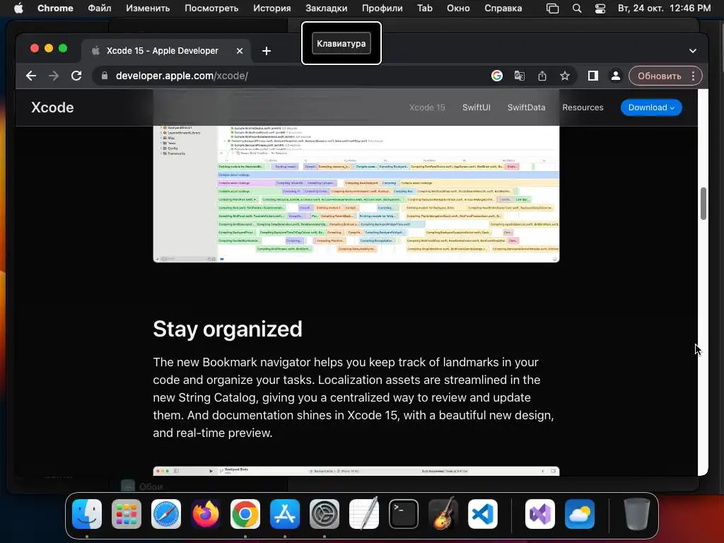View site information lock icon

point(105,76)
